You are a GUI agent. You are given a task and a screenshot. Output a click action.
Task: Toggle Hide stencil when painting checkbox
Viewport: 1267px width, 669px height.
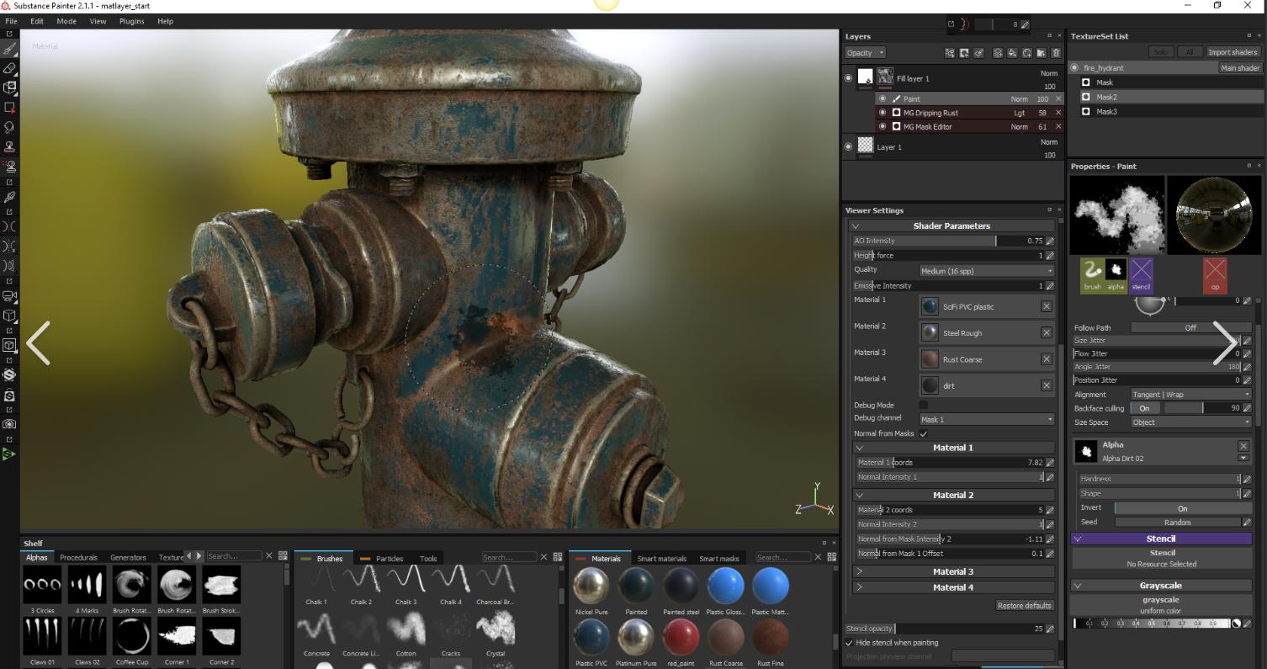click(x=849, y=643)
